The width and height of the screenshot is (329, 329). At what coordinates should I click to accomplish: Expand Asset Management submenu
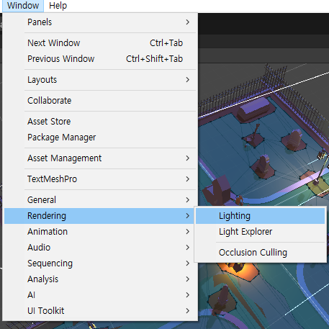100,158
